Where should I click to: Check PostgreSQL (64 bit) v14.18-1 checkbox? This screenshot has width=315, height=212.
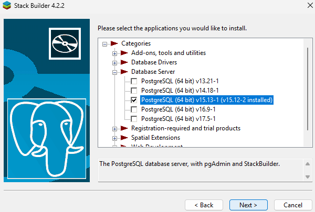pos(134,91)
